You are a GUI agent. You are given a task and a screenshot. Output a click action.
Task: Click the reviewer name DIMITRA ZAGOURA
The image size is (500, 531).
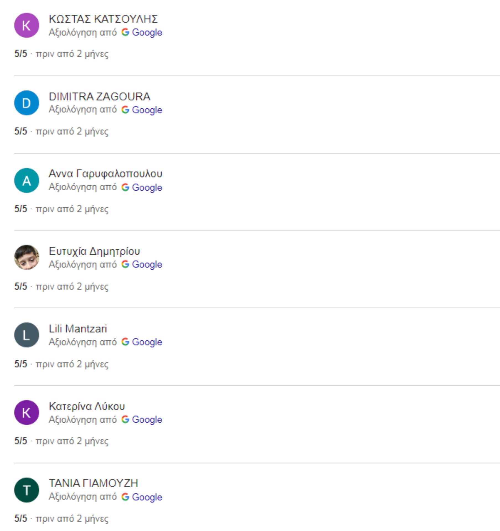100,97
